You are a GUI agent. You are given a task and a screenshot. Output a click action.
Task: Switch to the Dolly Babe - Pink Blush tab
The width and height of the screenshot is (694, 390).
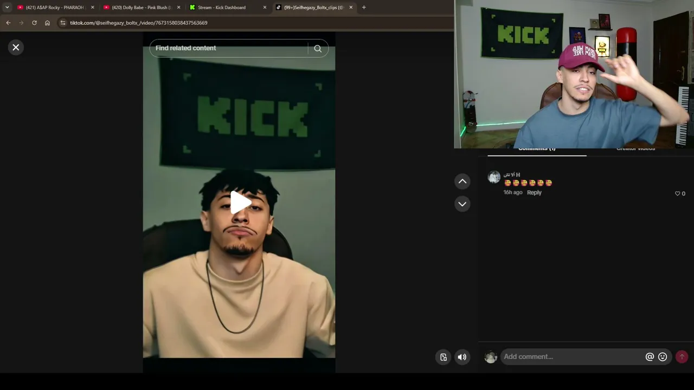141,8
